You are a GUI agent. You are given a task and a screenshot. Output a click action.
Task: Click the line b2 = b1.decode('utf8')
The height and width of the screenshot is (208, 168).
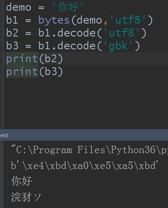pos(76,33)
